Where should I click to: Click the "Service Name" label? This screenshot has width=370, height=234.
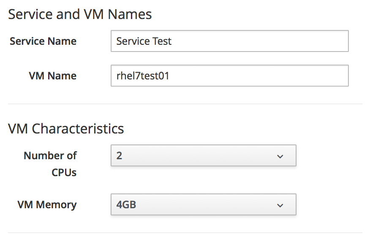43,41
